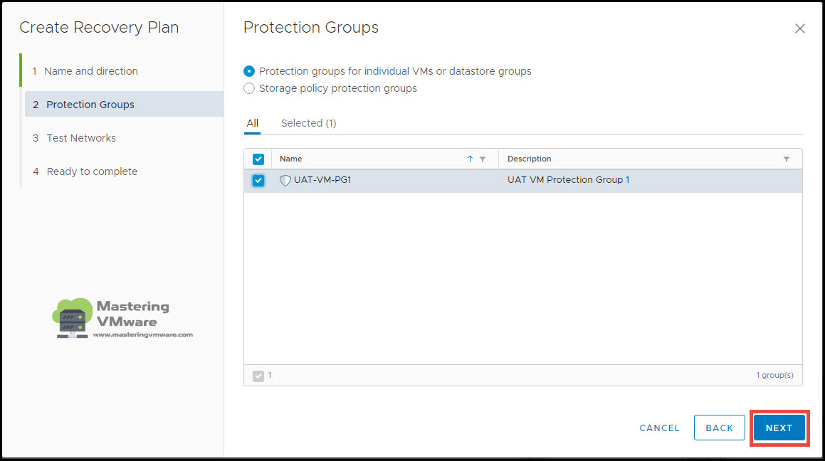Click the shield icon beside UAT-VM-PG1
The width and height of the screenshot is (825, 461).
[x=285, y=180]
